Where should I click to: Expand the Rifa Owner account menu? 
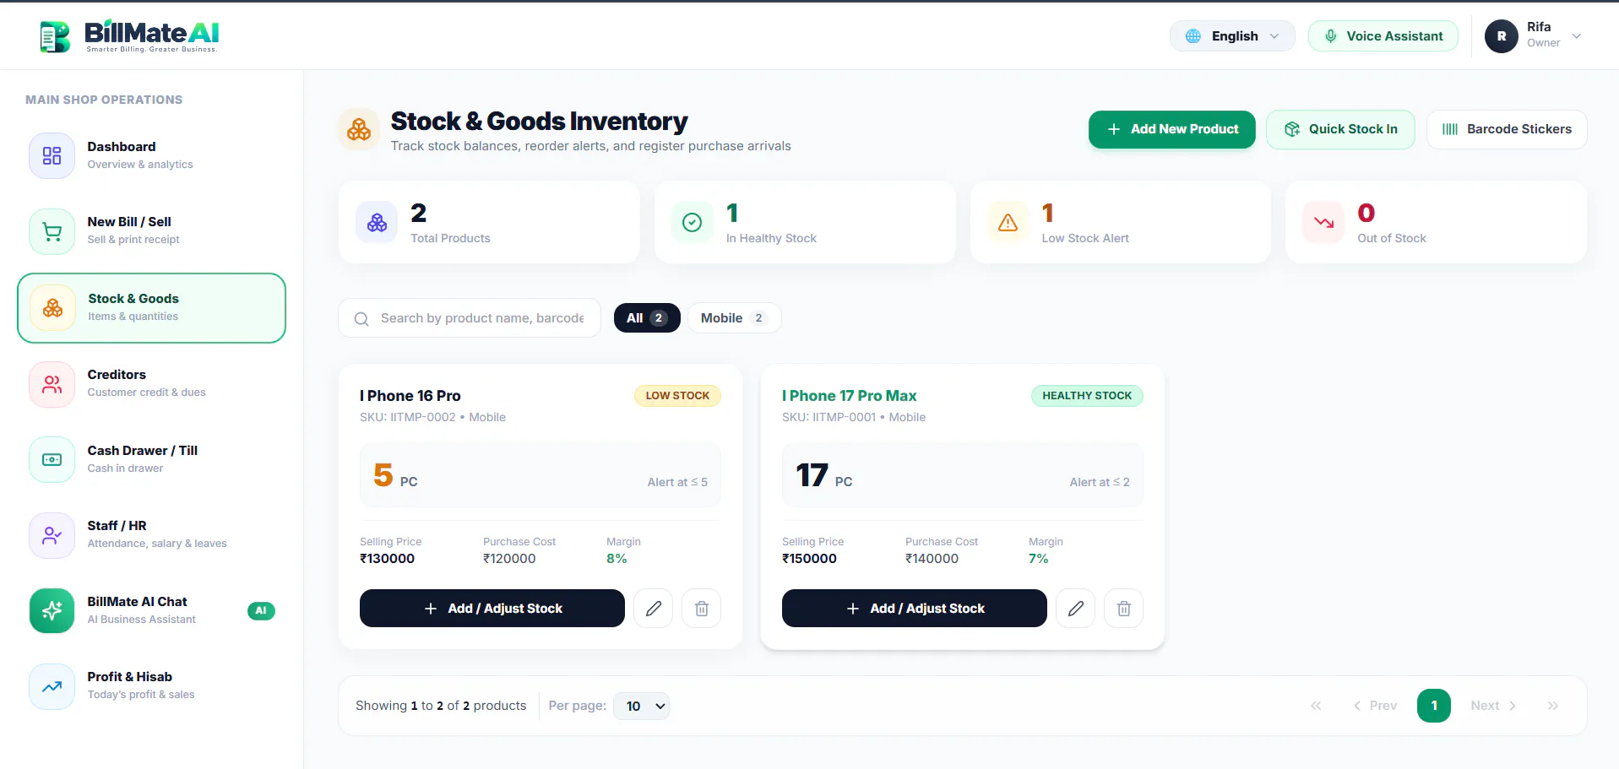pyautogui.click(x=1534, y=36)
